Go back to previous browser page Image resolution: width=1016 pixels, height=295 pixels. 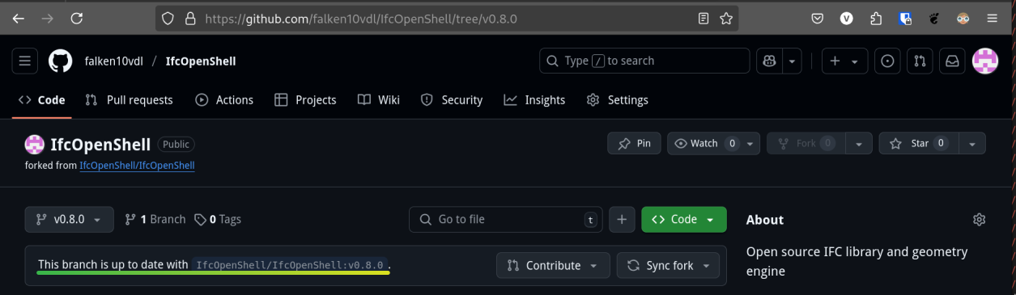(18, 18)
